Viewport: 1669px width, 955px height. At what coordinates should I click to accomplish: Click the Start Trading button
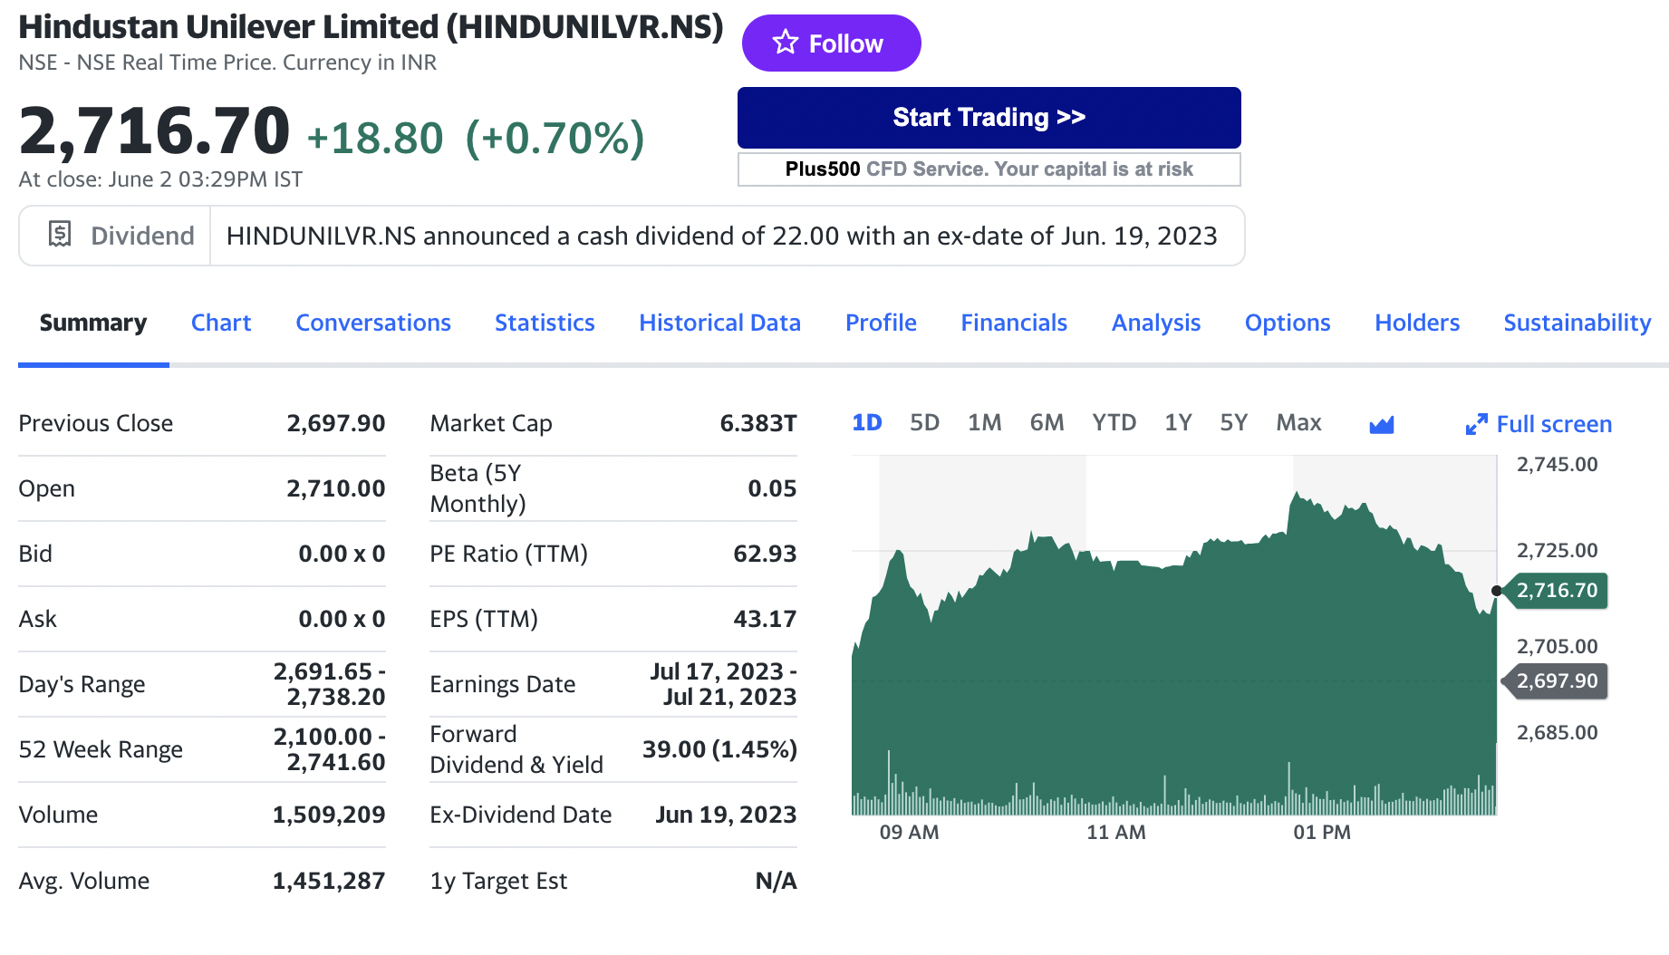click(x=989, y=118)
